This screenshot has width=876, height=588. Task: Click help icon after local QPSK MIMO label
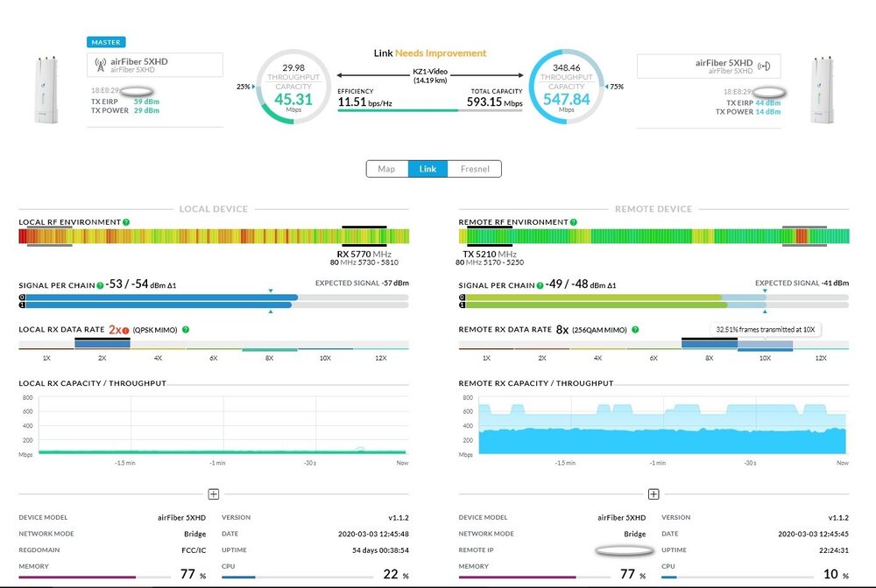pos(186,330)
